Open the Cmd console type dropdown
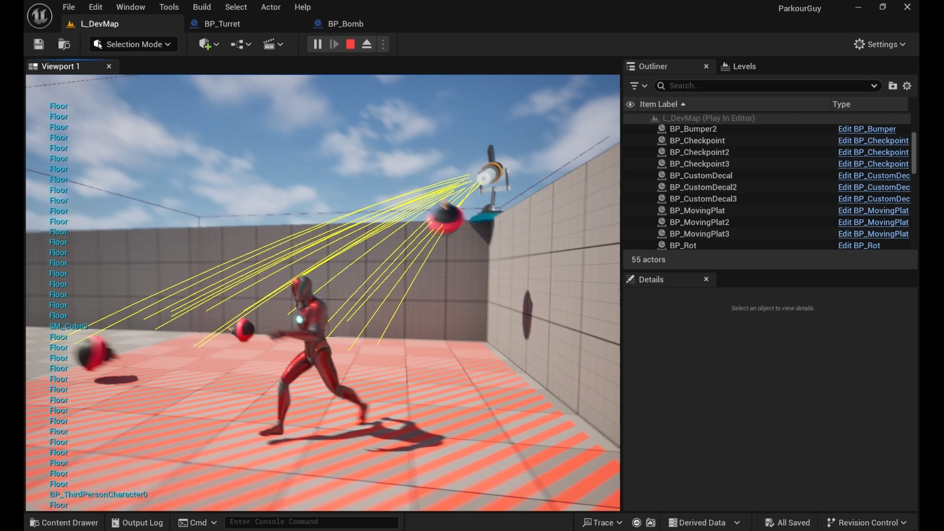The height and width of the screenshot is (531, 944). [x=197, y=523]
